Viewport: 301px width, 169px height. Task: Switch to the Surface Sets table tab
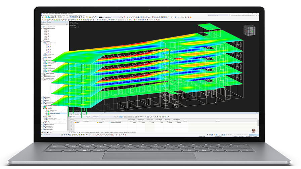point(133,132)
